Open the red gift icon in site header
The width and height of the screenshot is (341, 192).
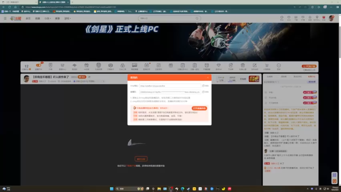(324, 18)
